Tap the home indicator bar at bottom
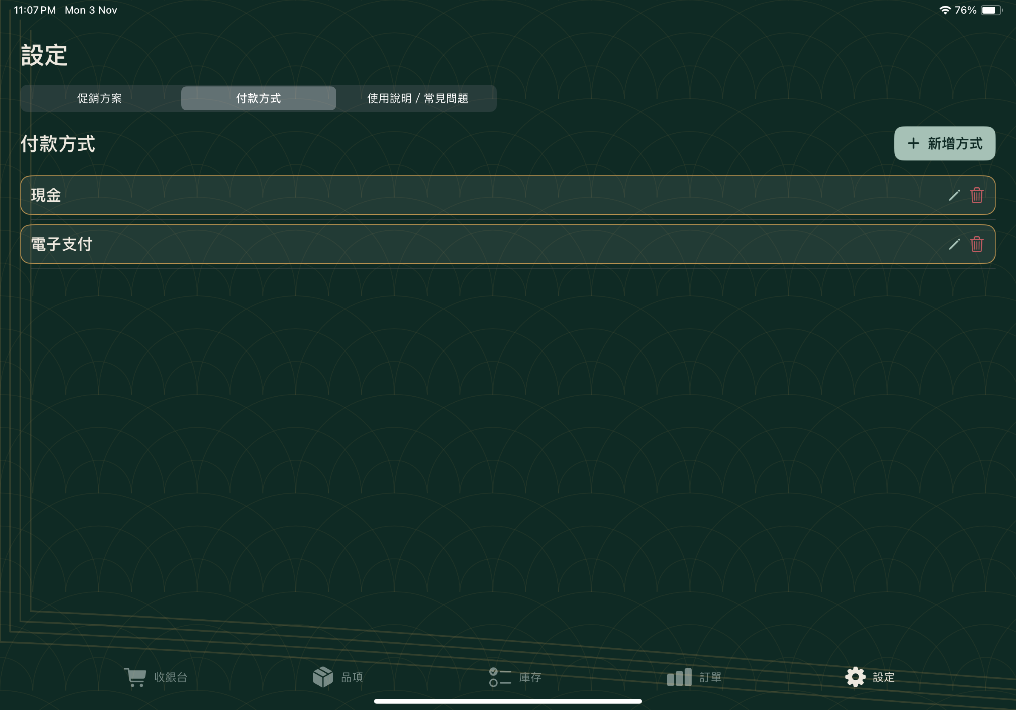1016x710 pixels. [508, 701]
